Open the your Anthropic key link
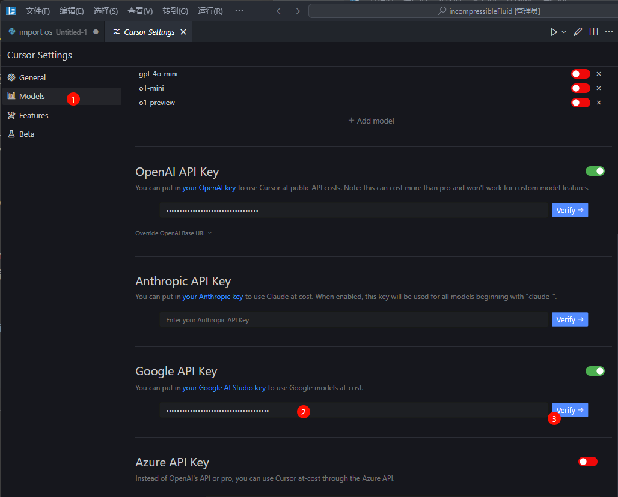This screenshot has width=618, height=497. (x=213, y=297)
